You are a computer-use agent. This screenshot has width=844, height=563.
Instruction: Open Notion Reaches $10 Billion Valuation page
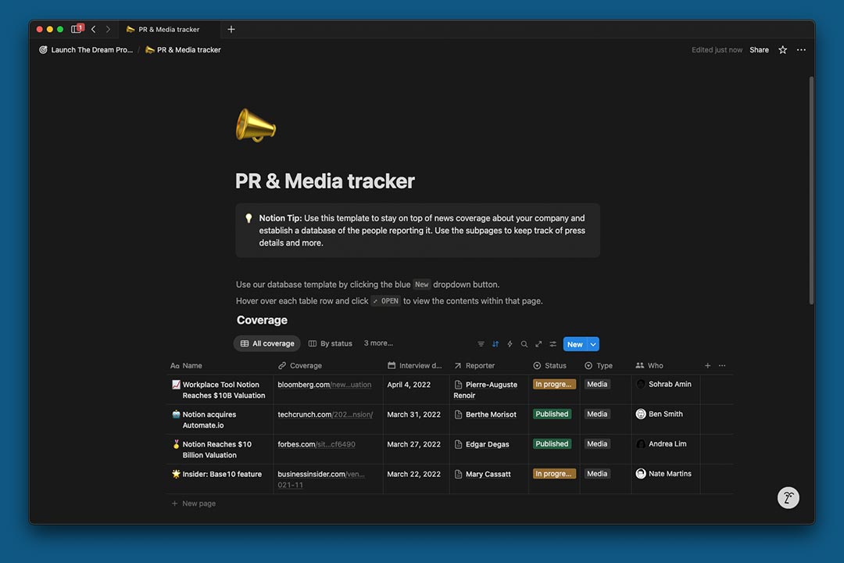[x=217, y=450]
